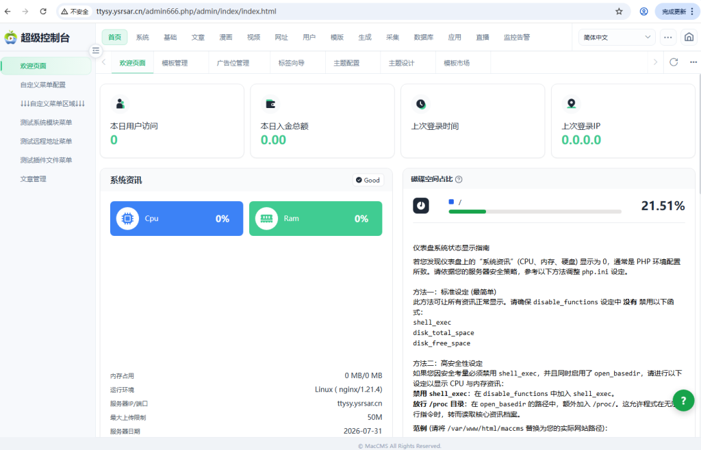Open the 文章 top menu
Viewport: 701px width, 450px height.
[x=198, y=38]
